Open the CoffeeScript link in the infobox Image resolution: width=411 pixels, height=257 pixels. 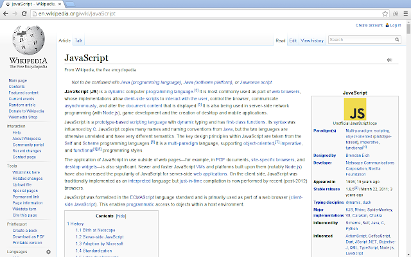point(379,236)
